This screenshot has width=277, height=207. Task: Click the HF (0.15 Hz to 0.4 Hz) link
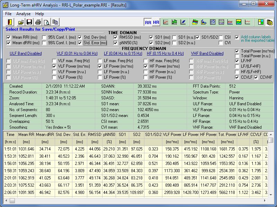point(165,53)
